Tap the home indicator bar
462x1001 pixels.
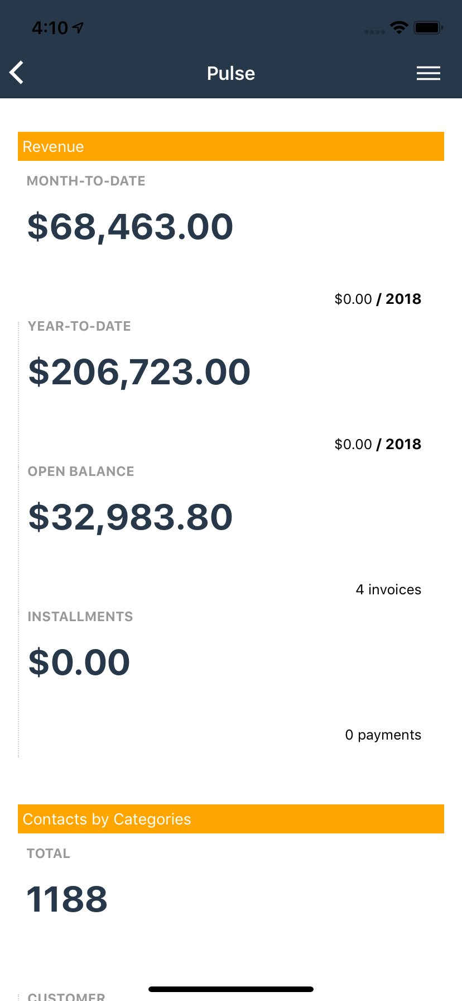pos(231,989)
